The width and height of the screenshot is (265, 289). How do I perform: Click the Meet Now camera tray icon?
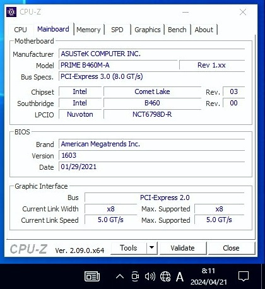click(x=135, y=276)
